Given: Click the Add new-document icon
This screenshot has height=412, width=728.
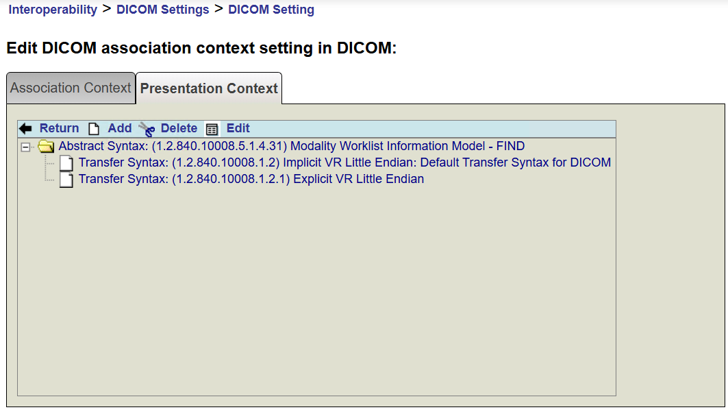Looking at the screenshot, I should pyautogui.click(x=94, y=129).
